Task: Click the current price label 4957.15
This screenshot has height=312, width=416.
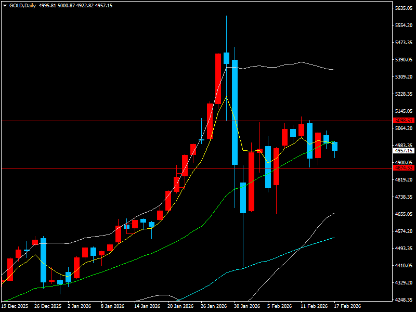Action: pyautogui.click(x=404, y=151)
